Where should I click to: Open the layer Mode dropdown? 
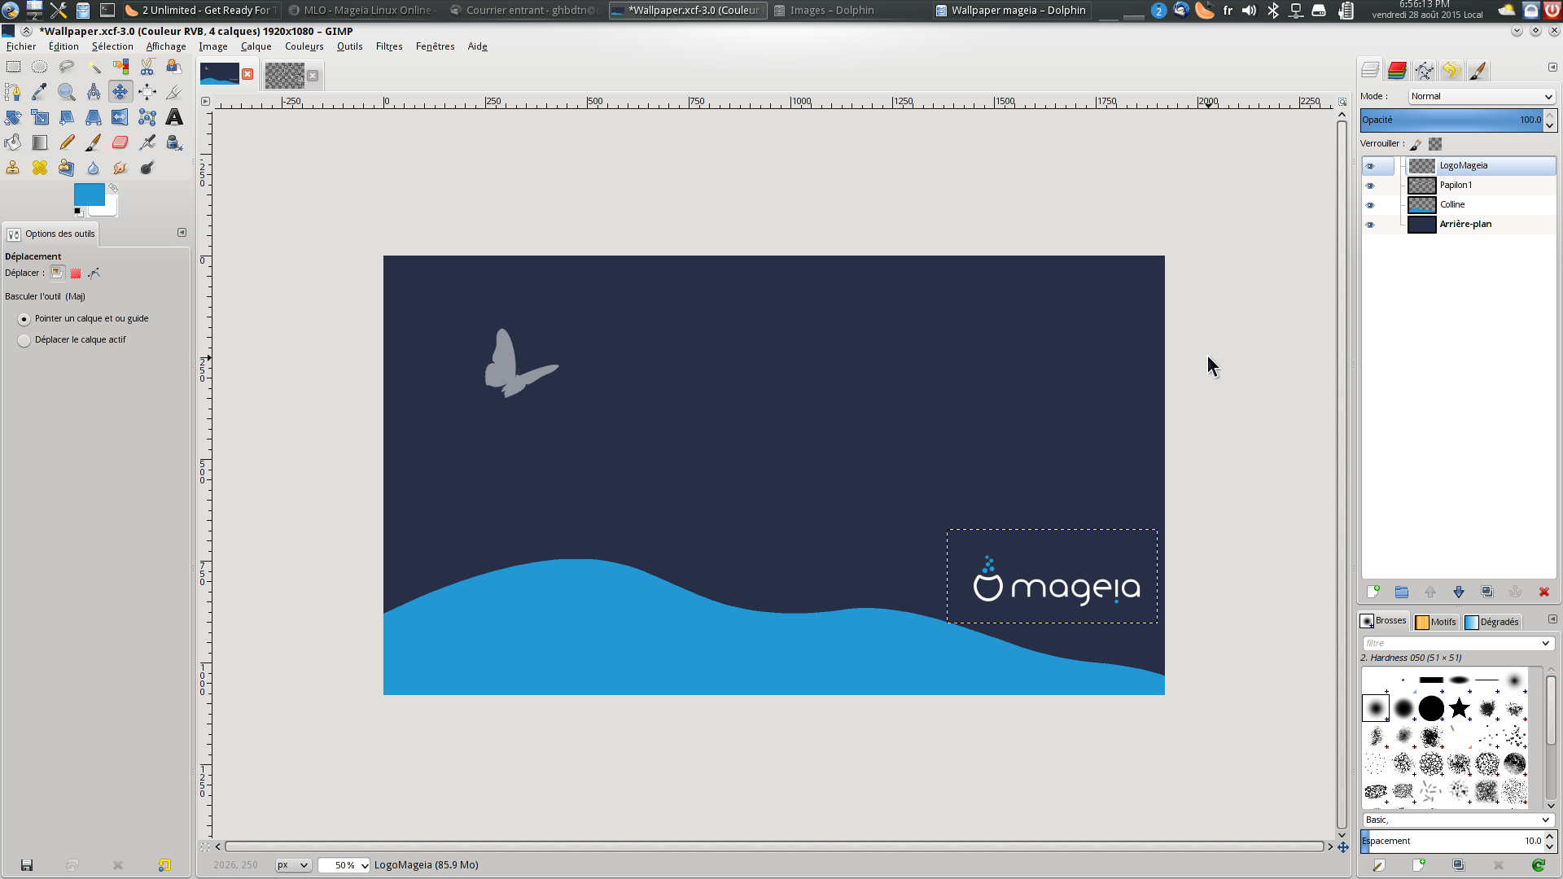[x=1482, y=96]
